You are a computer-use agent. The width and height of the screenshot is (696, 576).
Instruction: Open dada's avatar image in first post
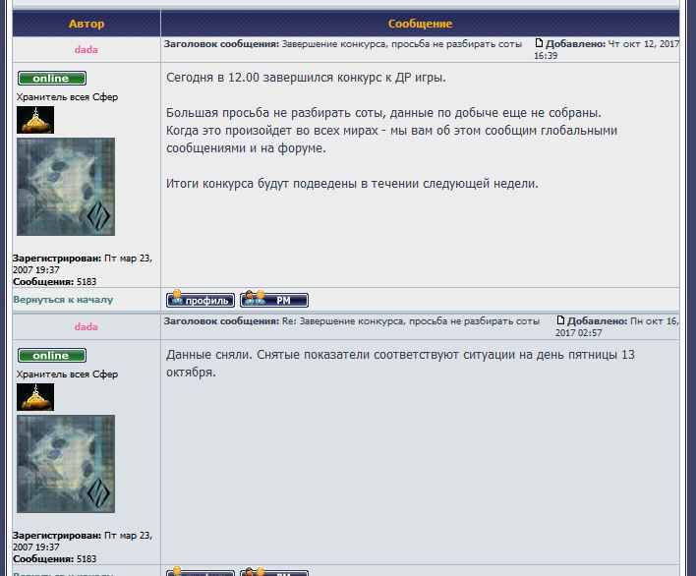(x=66, y=187)
